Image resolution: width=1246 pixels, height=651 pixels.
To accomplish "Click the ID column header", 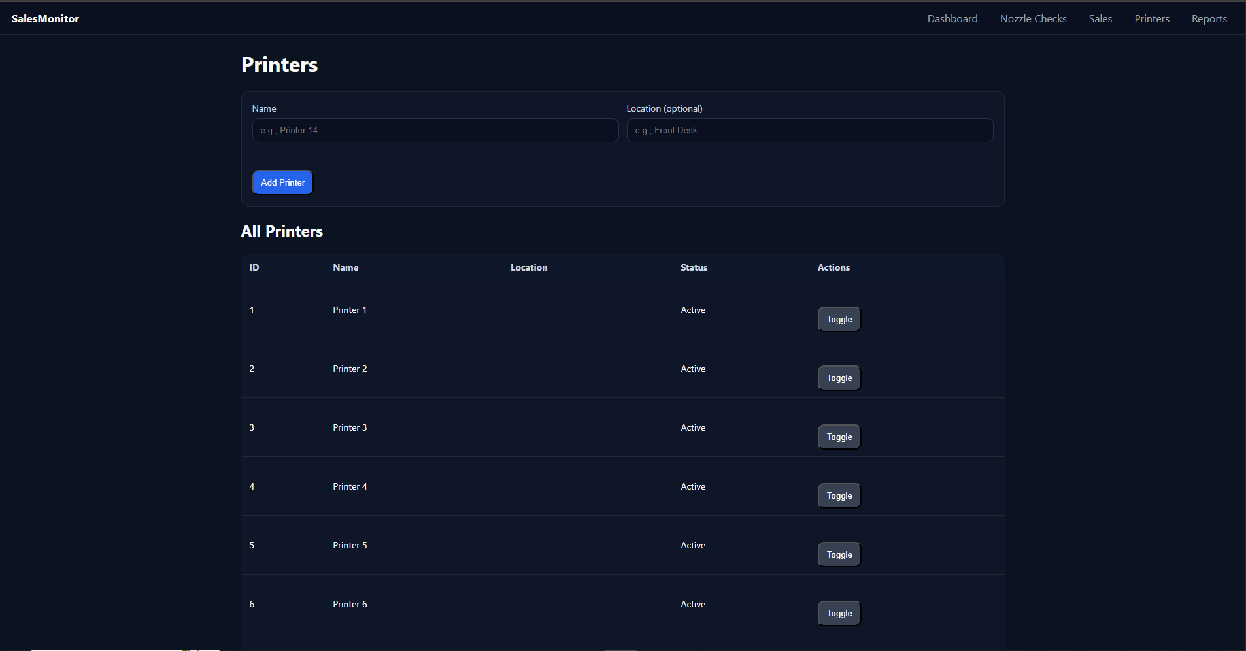I will tap(254, 268).
